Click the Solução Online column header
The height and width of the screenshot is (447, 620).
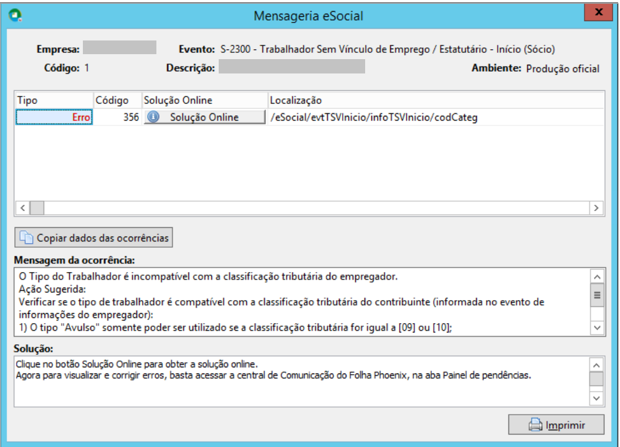(205, 100)
